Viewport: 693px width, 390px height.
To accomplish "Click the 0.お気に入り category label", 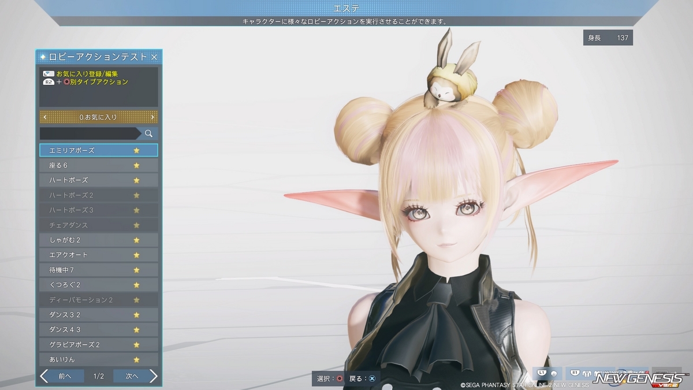I will pyautogui.click(x=98, y=117).
